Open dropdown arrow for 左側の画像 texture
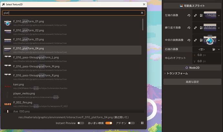The height and width of the screenshot is (132, 223). tap(219, 15)
